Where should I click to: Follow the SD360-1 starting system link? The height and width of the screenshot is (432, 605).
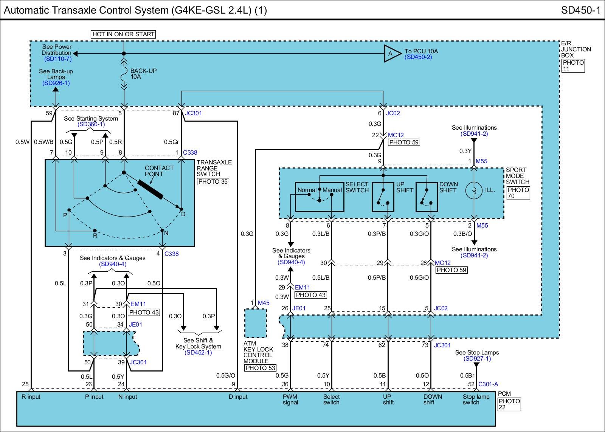[91, 124]
